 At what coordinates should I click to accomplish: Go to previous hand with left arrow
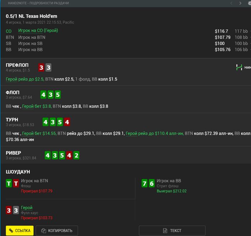[231, 3]
